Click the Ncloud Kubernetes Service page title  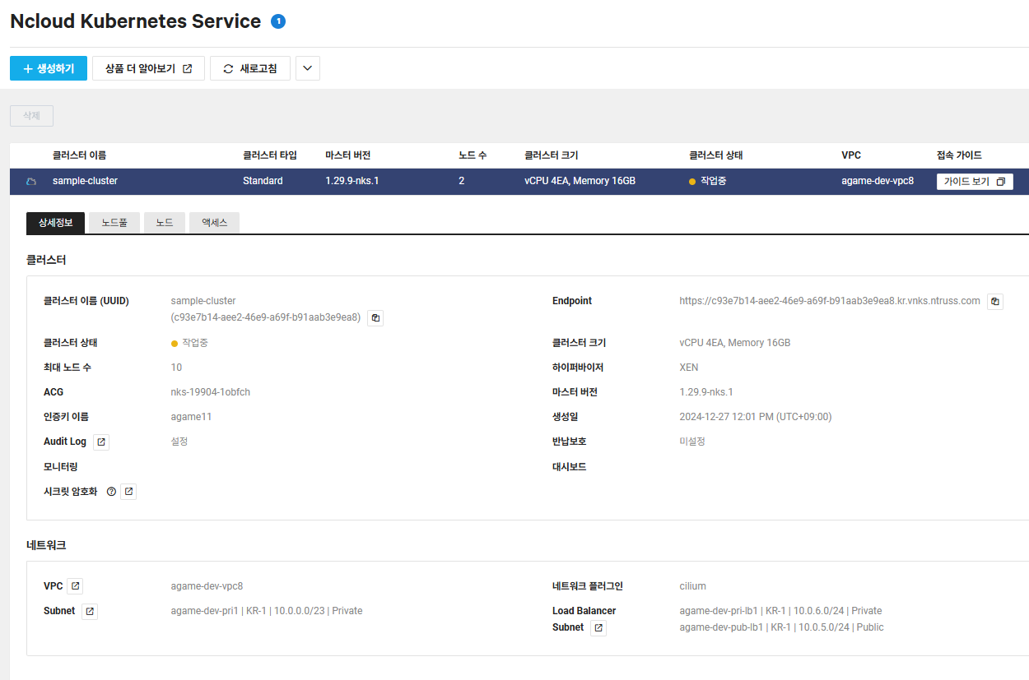pyautogui.click(x=136, y=22)
